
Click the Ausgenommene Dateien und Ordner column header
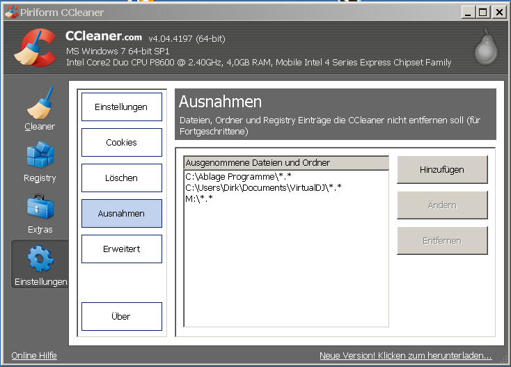[286, 163]
